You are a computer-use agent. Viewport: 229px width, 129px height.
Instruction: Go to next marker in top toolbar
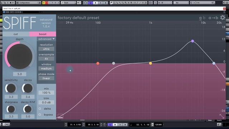87,3
